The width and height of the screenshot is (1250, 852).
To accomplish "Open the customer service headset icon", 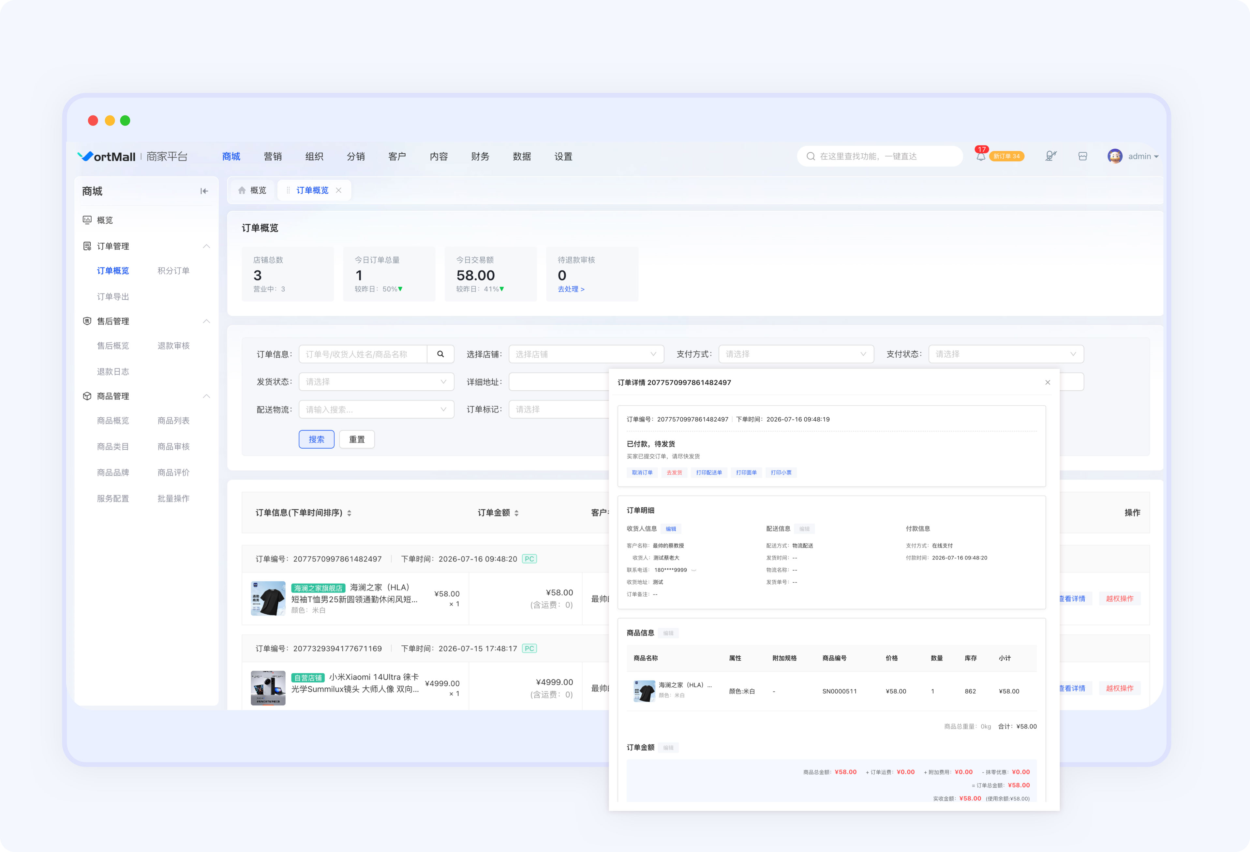I will [x=1050, y=156].
